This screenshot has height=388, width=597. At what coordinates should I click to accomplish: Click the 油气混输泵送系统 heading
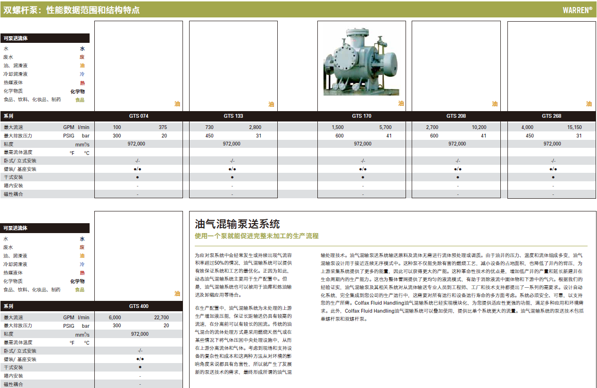(237, 224)
